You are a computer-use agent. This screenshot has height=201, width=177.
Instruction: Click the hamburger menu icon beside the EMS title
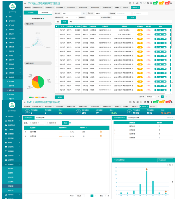pyautogui.click(x=25, y=3)
